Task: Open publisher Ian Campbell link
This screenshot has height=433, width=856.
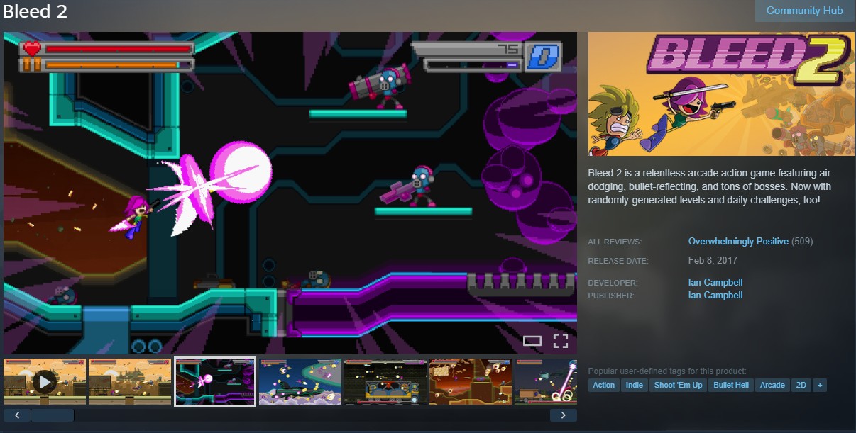Action: pyautogui.click(x=715, y=296)
